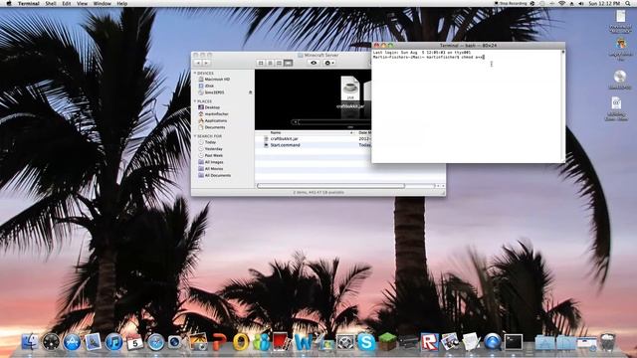Open the Apple menu

click(x=9, y=3)
